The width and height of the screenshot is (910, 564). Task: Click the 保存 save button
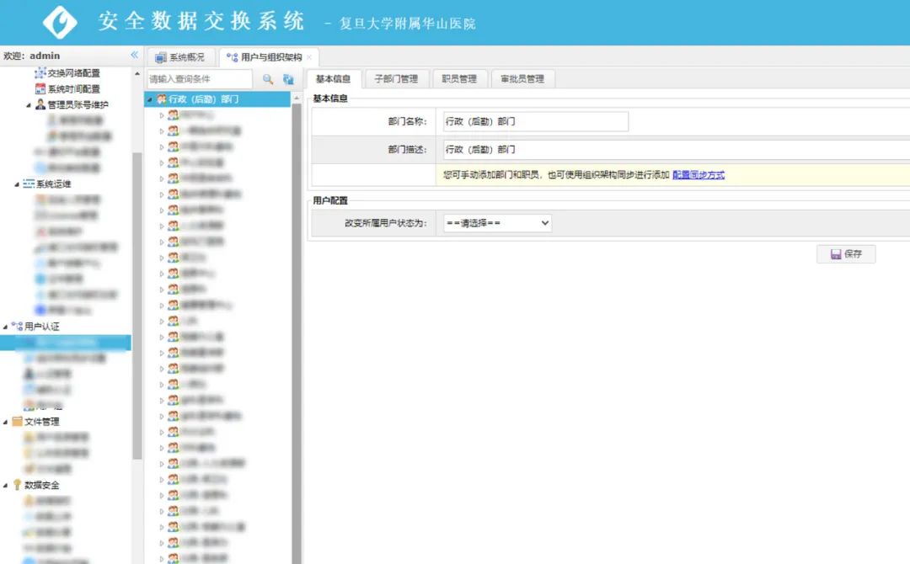click(x=846, y=253)
